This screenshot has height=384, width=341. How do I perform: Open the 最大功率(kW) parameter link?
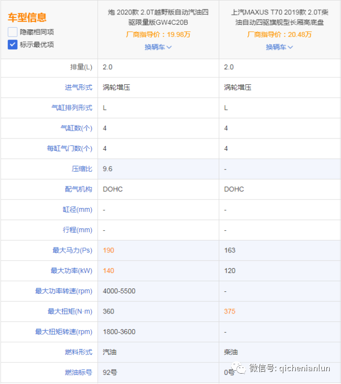(x=71, y=271)
